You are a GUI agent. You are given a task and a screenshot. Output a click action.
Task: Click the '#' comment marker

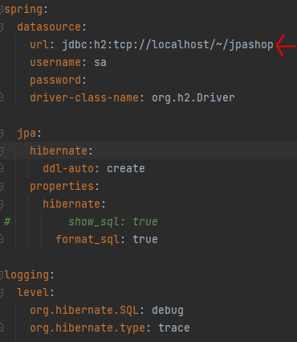(x=7, y=222)
